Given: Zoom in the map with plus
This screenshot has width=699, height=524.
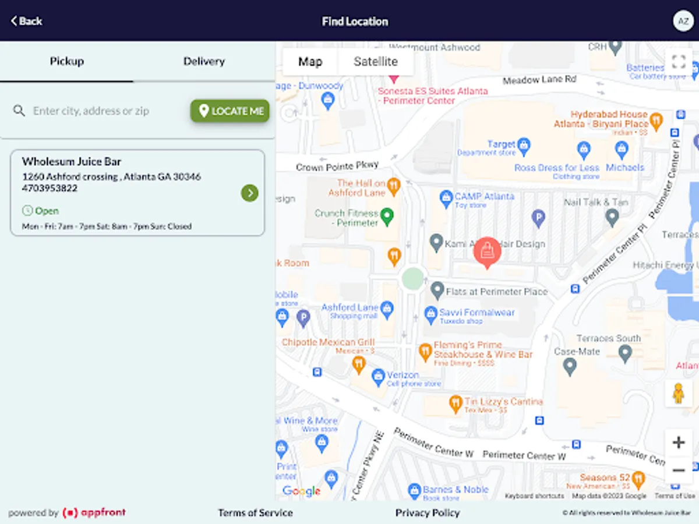Looking at the screenshot, I should (x=678, y=442).
